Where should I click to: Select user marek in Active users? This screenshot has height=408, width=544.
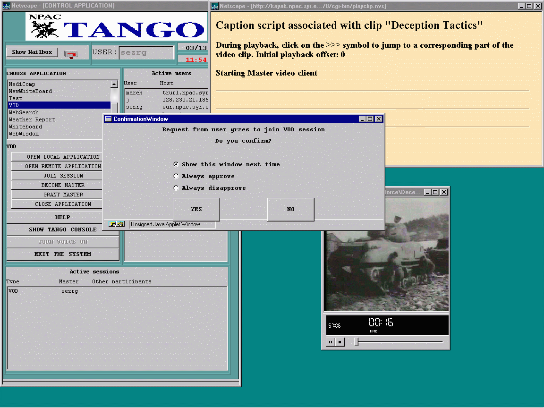(167, 93)
